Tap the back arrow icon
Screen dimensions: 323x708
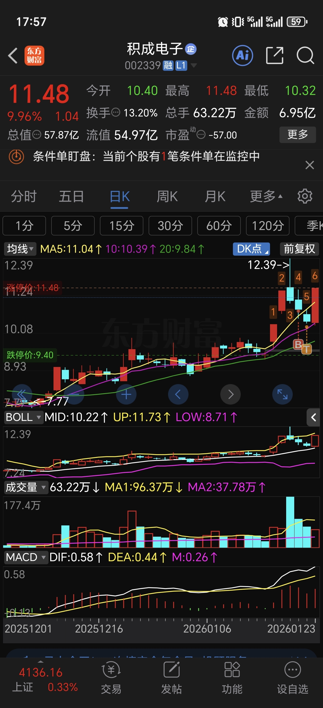(13, 56)
